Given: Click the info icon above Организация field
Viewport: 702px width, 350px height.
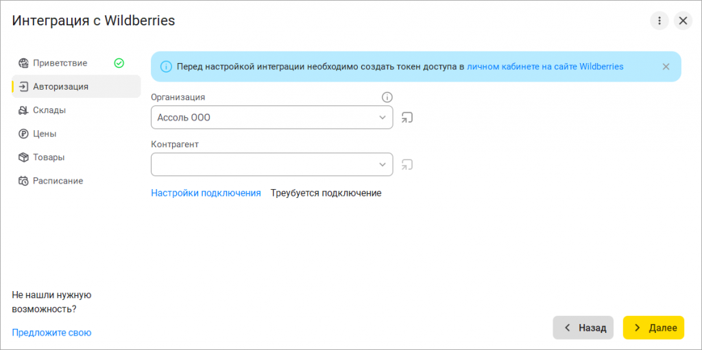Looking at the screenshot, I should pyautogui.click(x=387, y=97).
